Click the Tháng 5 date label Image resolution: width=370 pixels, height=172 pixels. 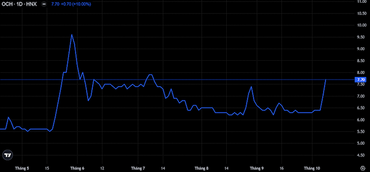click(x=22, y=168)
